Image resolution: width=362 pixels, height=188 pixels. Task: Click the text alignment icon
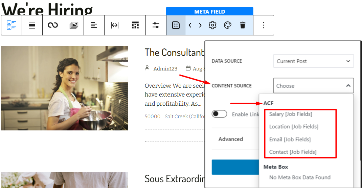(x=94, y=25)
